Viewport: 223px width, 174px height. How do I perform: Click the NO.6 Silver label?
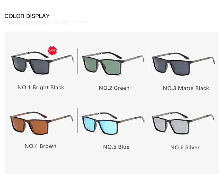185,147
